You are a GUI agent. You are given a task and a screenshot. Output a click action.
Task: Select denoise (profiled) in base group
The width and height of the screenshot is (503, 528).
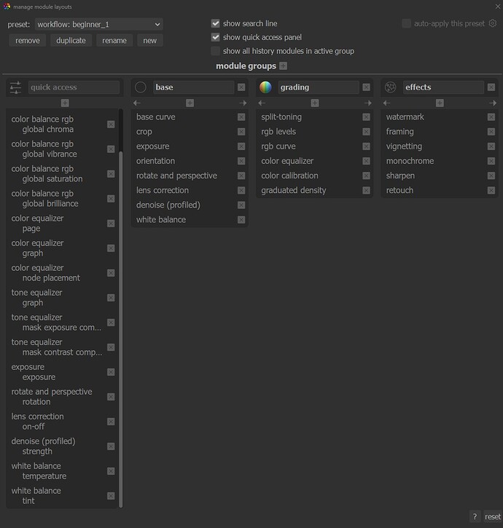168,205
